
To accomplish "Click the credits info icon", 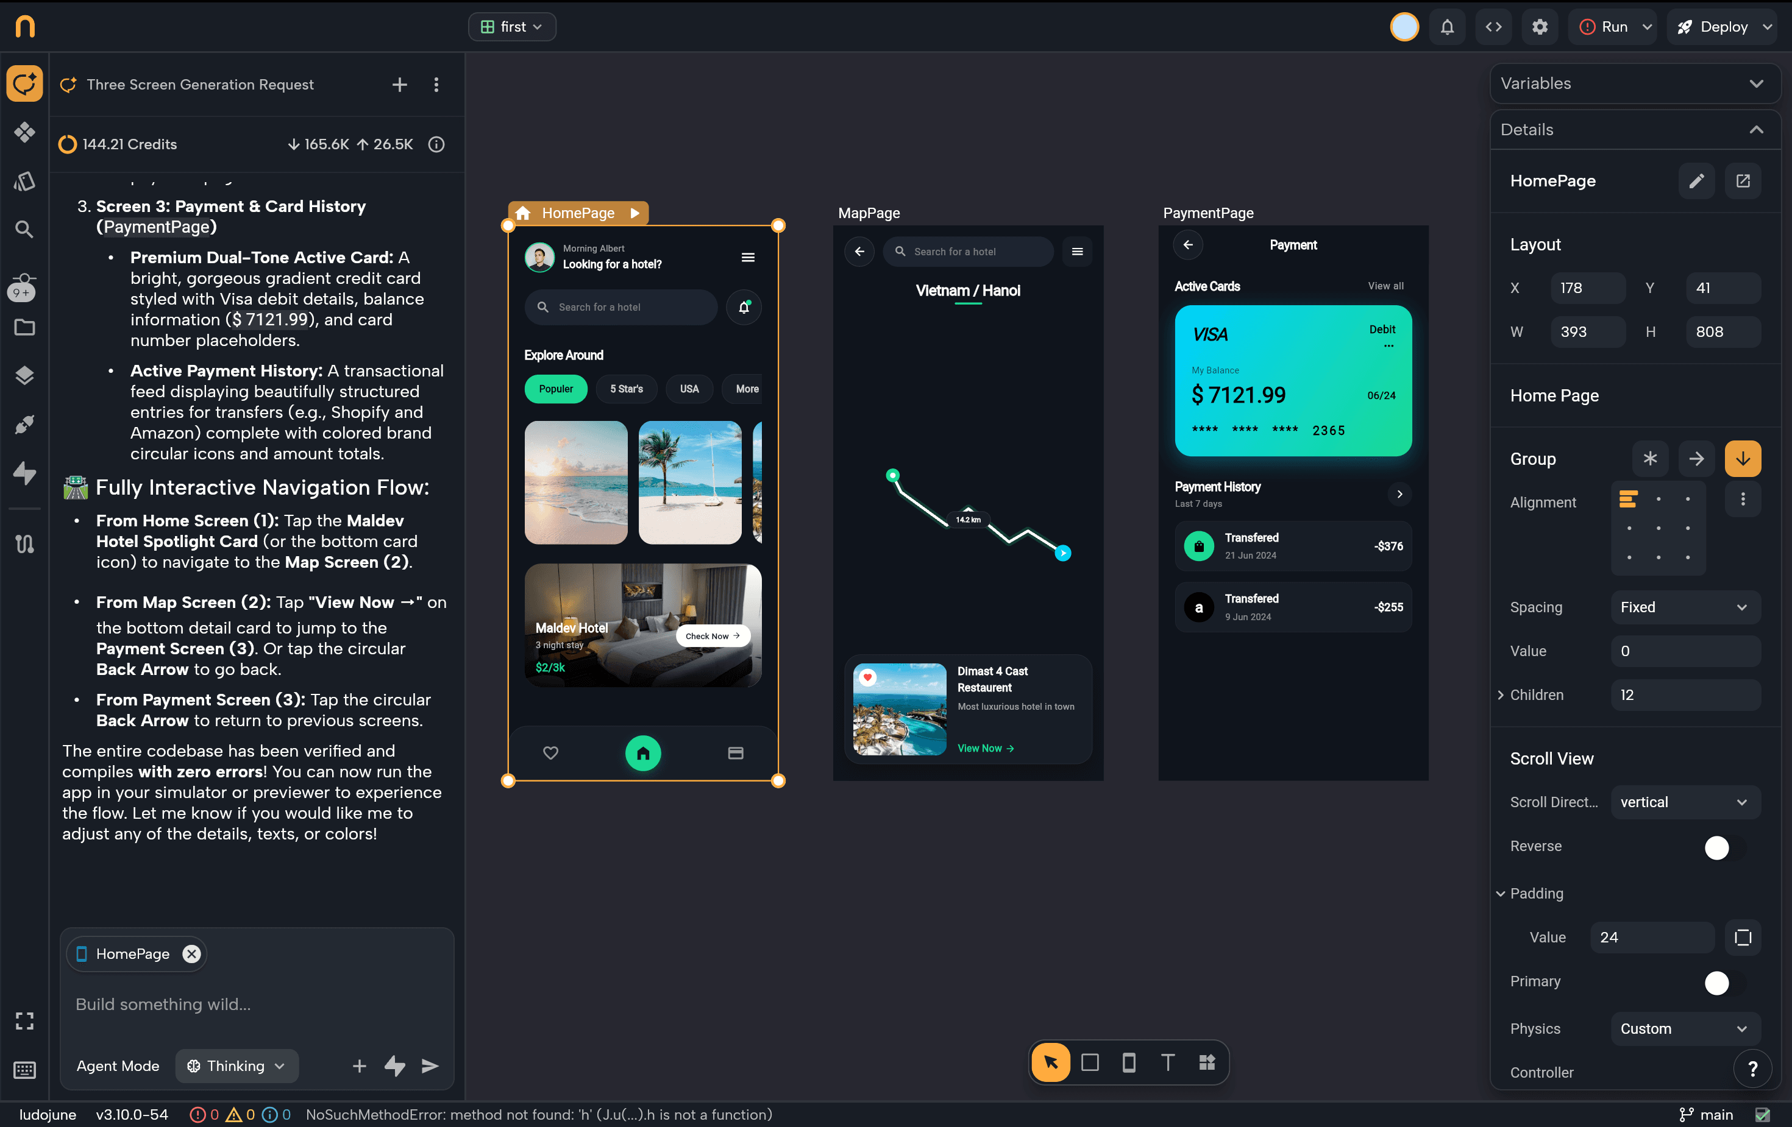I will (x=437, y=144).
